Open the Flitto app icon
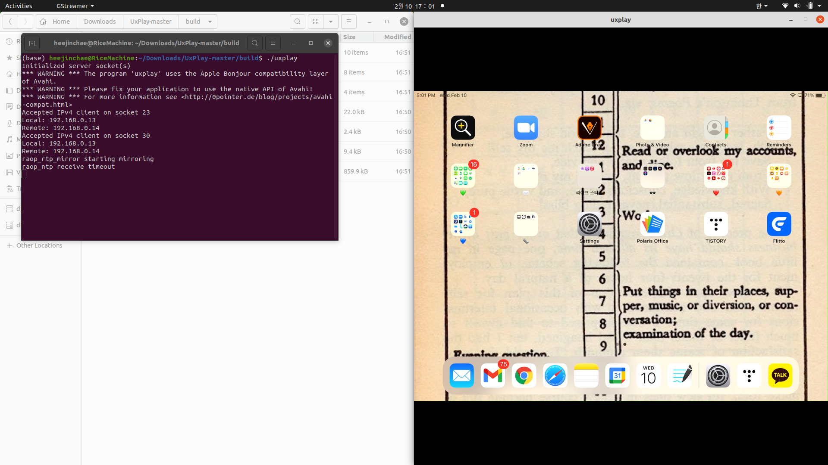 [778, 224]
